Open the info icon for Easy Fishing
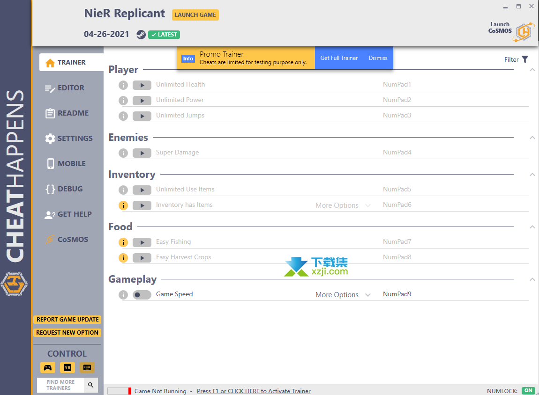 123,242
